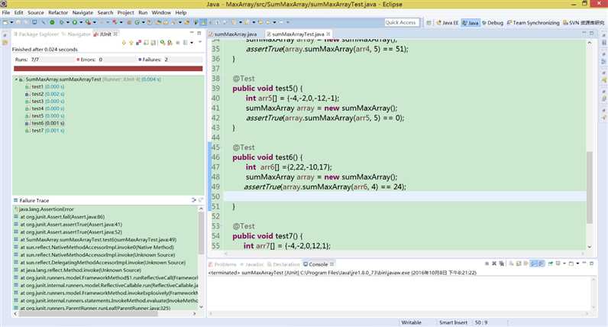This screenshot has height=327, width=608.
Task: Click Console Remove All Terminated Launches icon
Action: click(501, 264)
